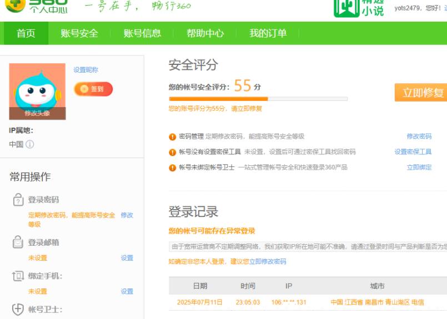Click the 密码管理 item text

click(191, 136)
